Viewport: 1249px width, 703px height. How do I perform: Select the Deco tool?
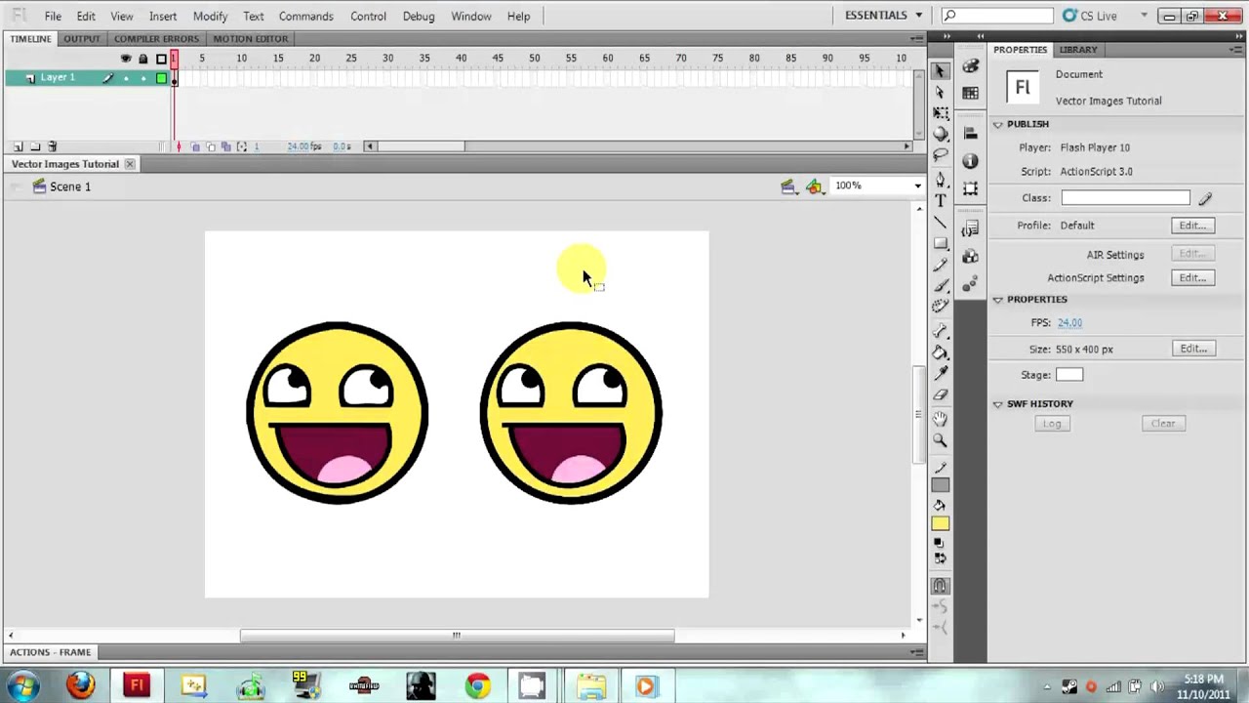coord(940,307)
